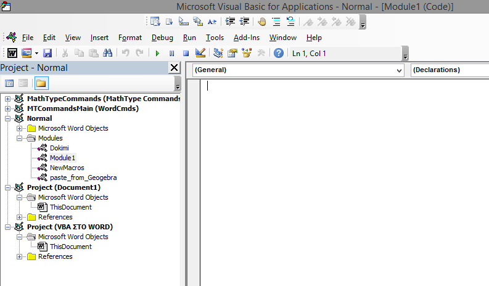489x286 pixels.
Task: Click the Uncomment Block icon
Action: click(290, 22)
